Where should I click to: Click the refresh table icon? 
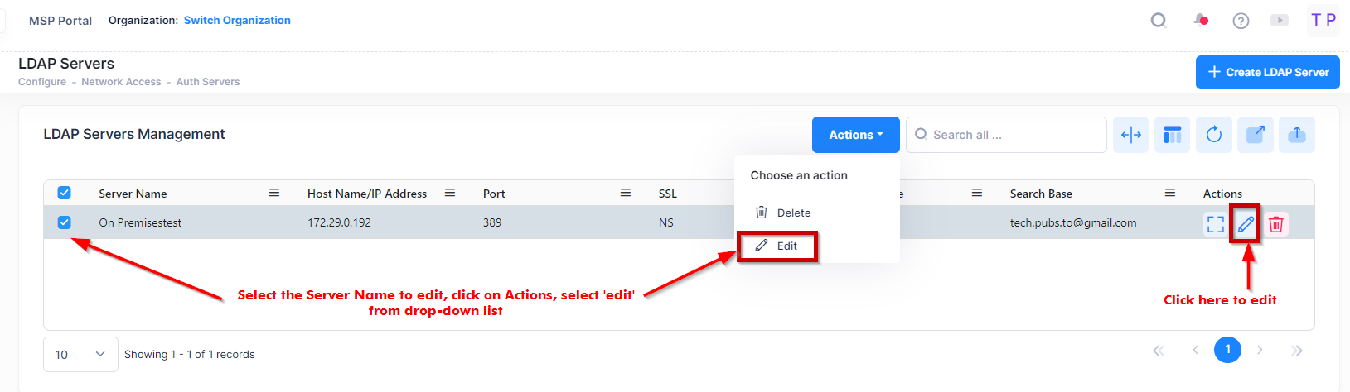click(x=1214, y=135)
